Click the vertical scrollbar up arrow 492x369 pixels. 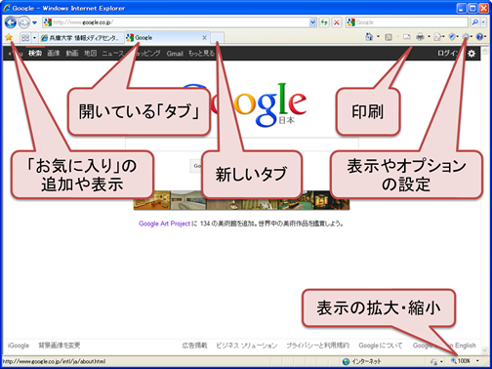tap(485, 51)
